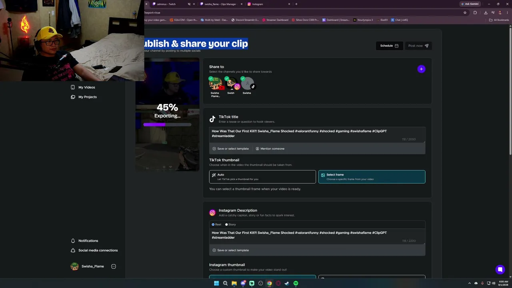Show hidden system tray icons
This screenshot has width=512, height=288.
coord(470,283)
